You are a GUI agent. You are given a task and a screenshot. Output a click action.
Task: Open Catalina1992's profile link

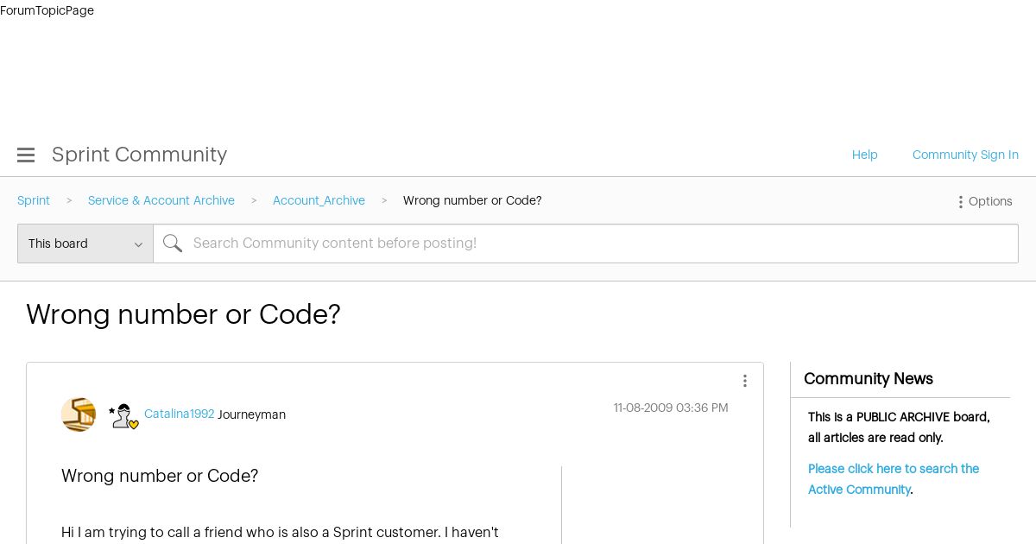pyautogui.click(x=179, y=414)
